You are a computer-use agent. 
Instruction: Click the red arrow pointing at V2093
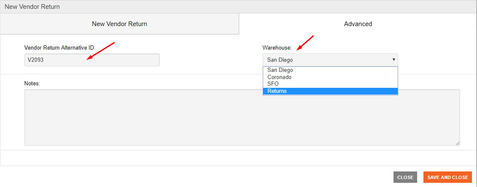100,51
